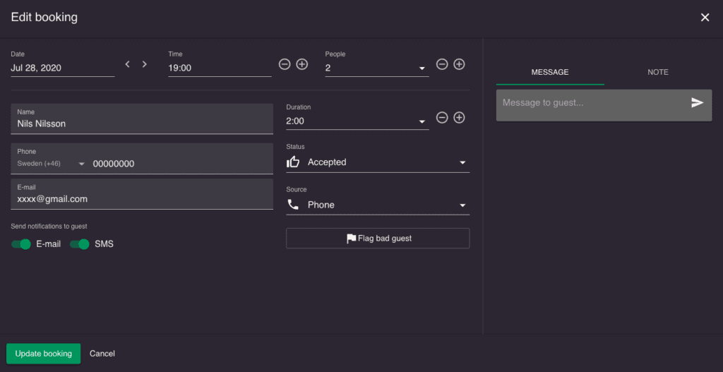Select the Message tab
Image resolution: width=723 pixels, height=372 pixels.
pyautogui.click(x=550, y=72)
